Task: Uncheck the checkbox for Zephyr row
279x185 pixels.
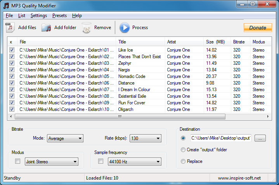Action: click(x=12, y=63)
